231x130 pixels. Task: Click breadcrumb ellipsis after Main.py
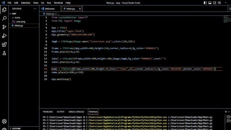click(58, 14)
